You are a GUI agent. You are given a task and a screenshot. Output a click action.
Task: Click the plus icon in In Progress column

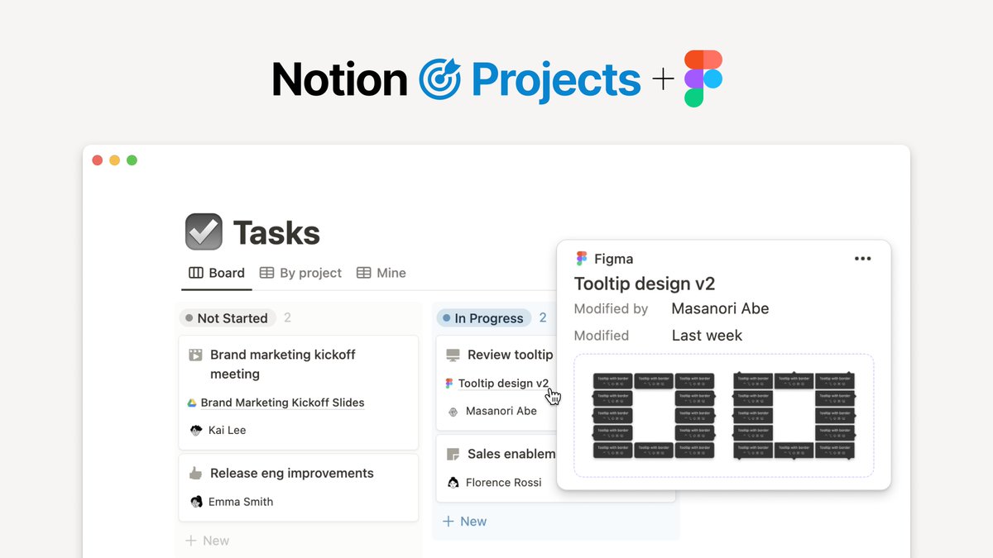click(448, 522)
